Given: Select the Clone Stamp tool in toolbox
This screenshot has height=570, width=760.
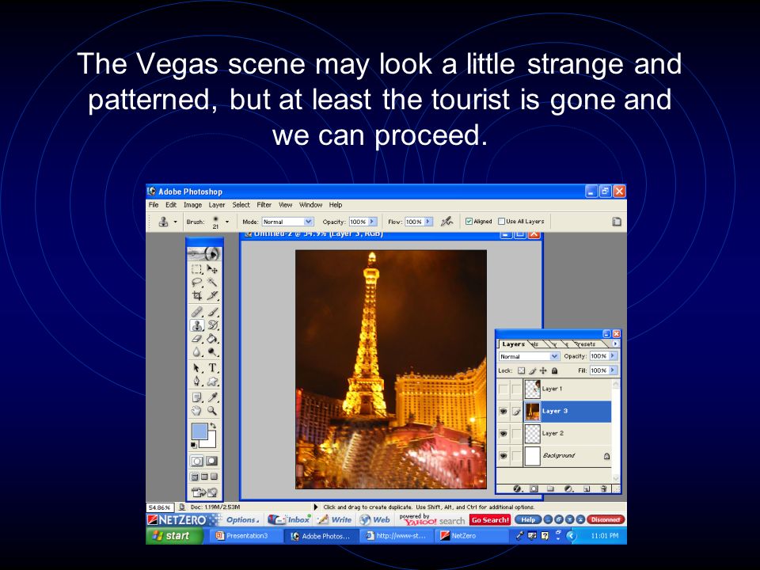Looking at the screenshot, I should click(197, 325).
